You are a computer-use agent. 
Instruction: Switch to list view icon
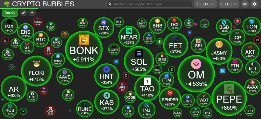tap(245, 4)
